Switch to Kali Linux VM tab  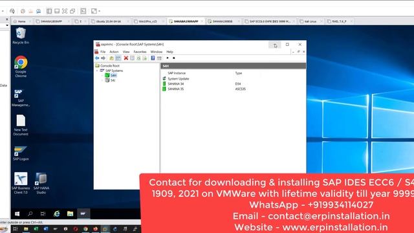310,21
